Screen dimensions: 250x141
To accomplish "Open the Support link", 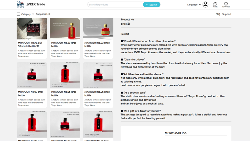I will coord(227,14).
